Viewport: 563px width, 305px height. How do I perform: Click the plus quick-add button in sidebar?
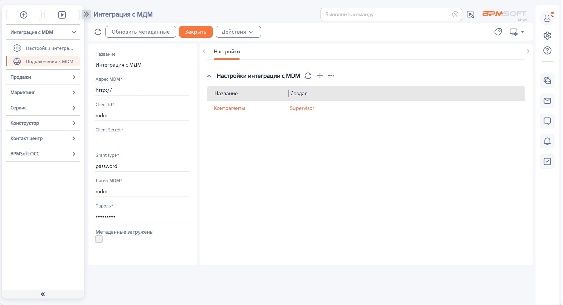point(24,15)
